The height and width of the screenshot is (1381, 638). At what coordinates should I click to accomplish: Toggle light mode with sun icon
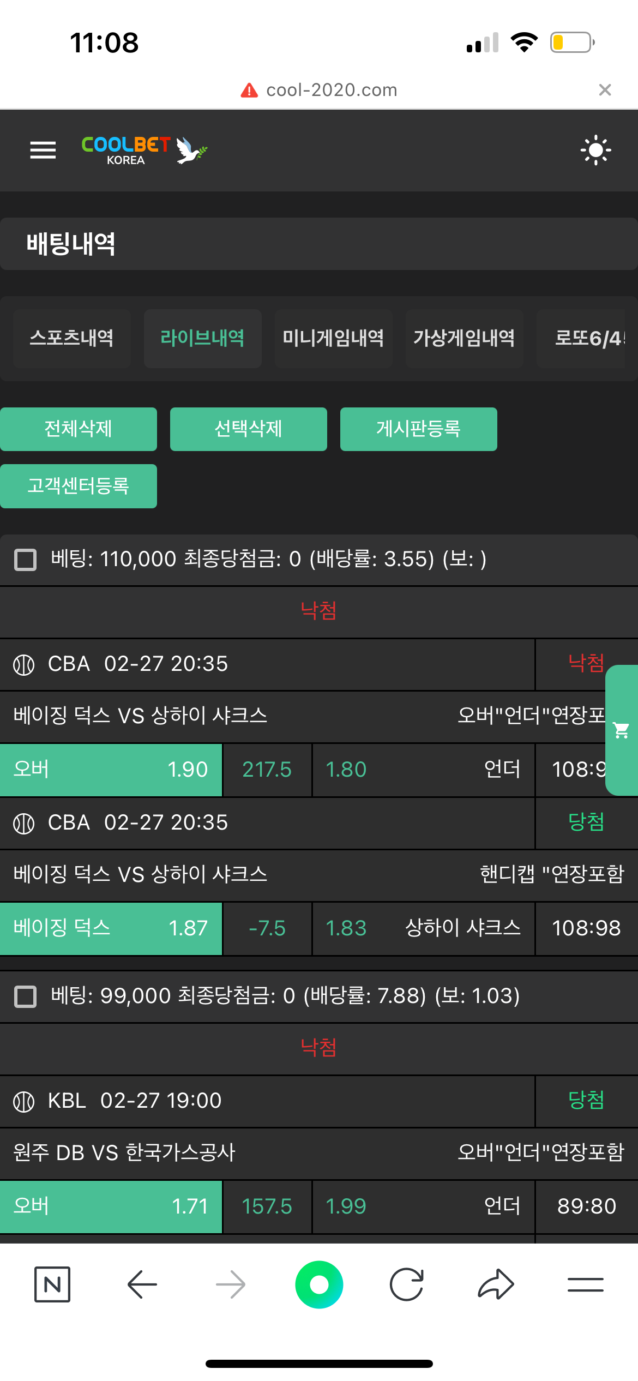tap(595, 150)
